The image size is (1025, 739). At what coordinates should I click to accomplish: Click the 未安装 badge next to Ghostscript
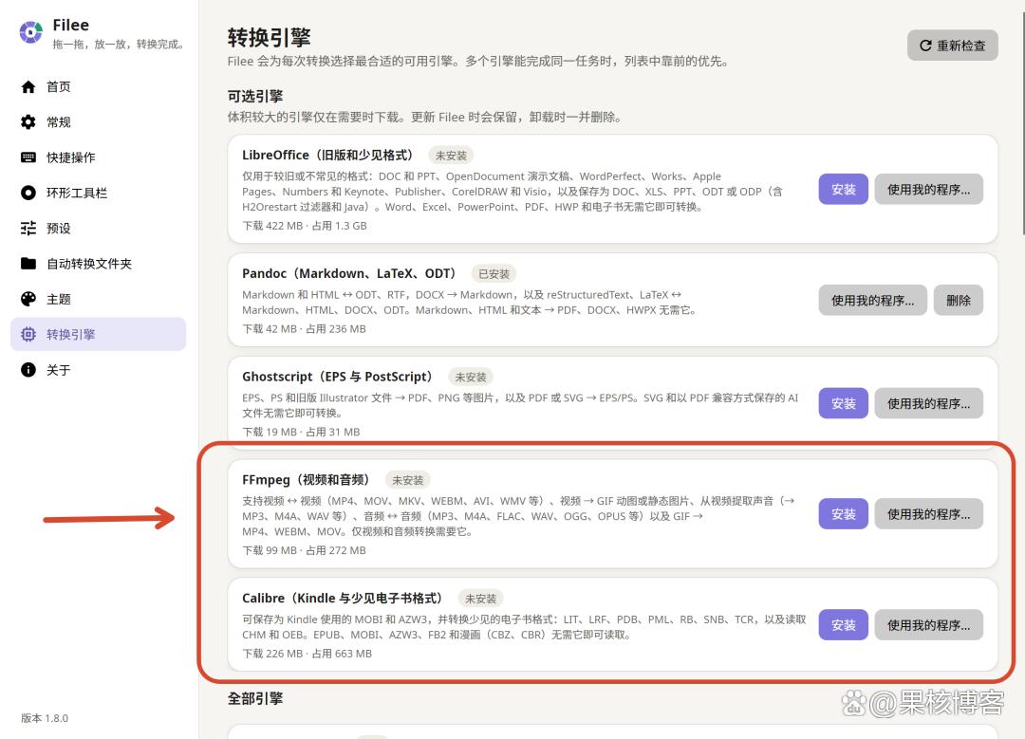(471, 377)
